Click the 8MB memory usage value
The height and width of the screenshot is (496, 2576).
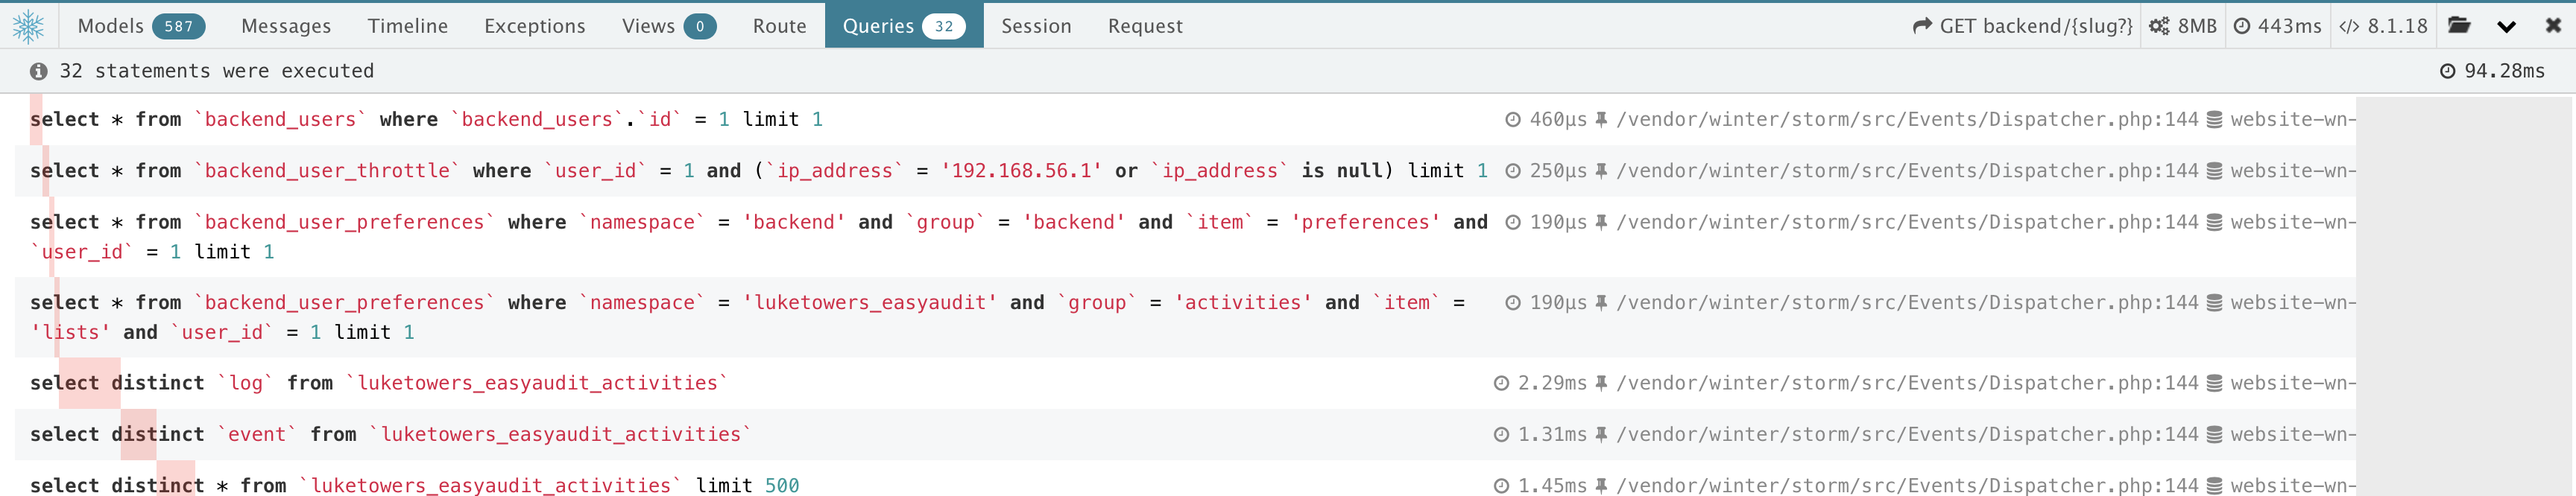tap(2197, 26)
